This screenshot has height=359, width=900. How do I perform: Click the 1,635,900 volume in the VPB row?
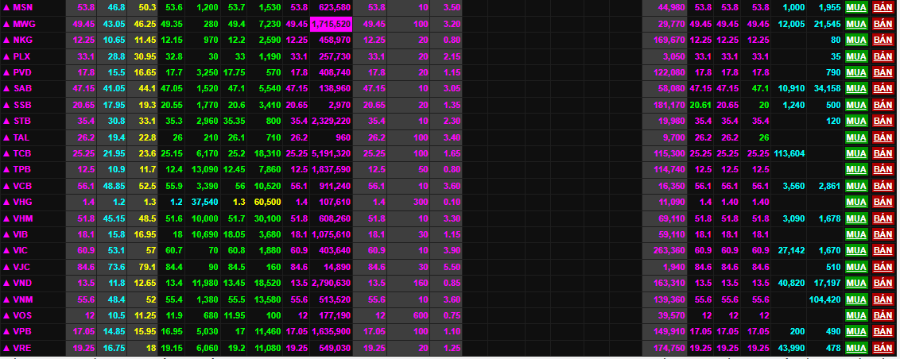(332, 331)
